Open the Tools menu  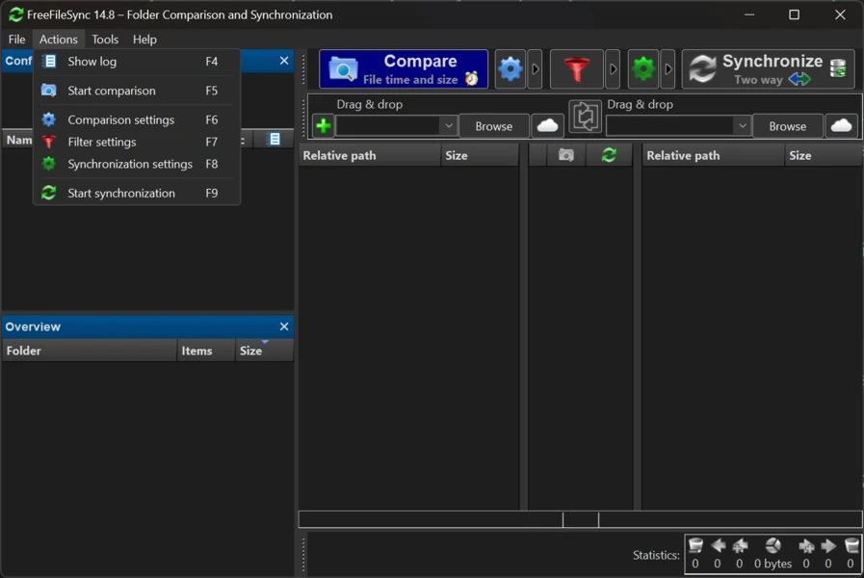[x=105, y=39]
